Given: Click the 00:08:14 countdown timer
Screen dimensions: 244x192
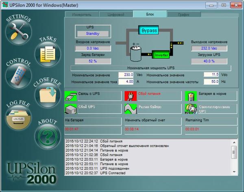Looking at the screenshot, I should pos(132,129).
